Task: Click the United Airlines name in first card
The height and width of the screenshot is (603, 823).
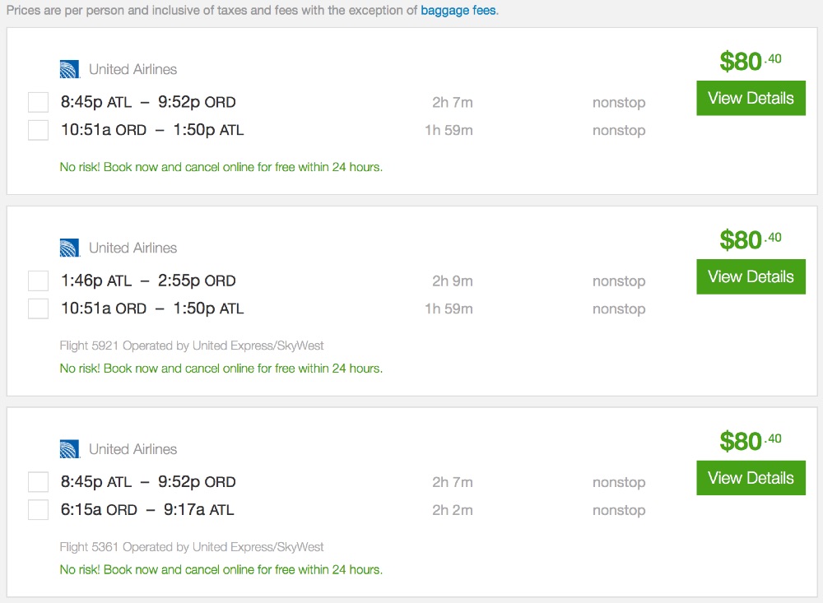Action: (x=133, y=69)
